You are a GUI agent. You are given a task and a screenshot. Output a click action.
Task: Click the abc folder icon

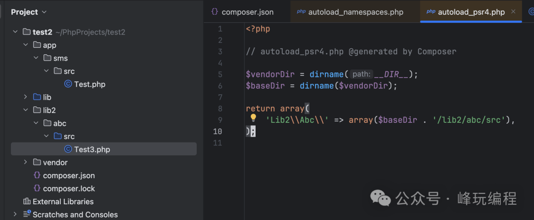(x=47, y=123)
